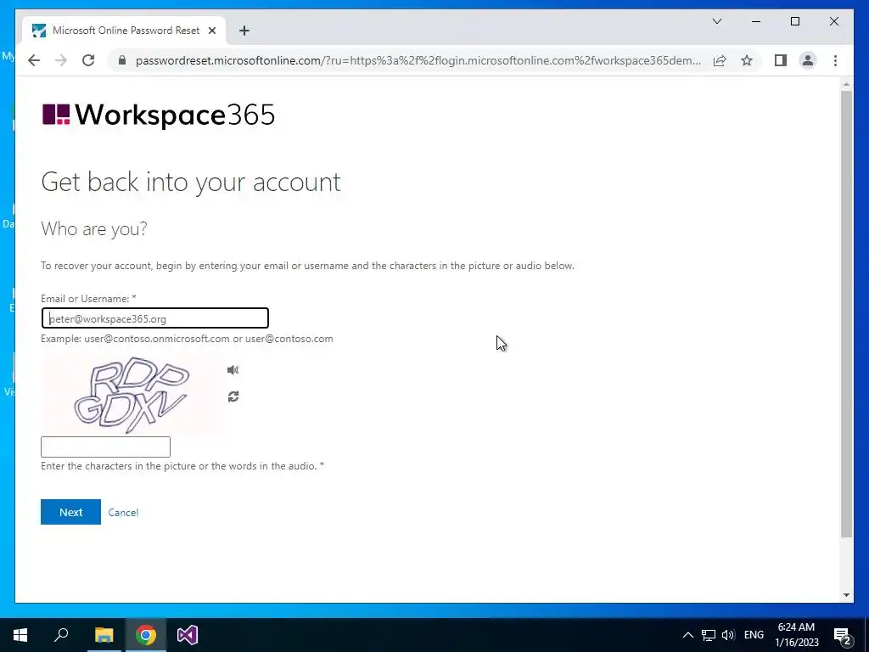Open a new browser tab
This screenshot has height=652, width=869.
(x=244, y=31)
